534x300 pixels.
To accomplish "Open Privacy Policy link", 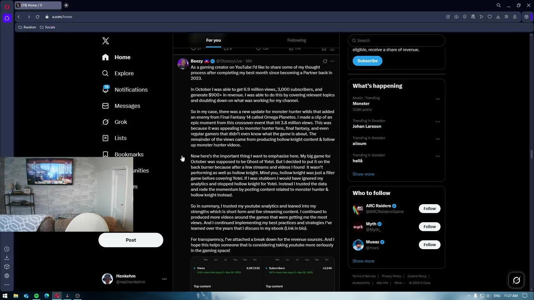I will [391, 276].
